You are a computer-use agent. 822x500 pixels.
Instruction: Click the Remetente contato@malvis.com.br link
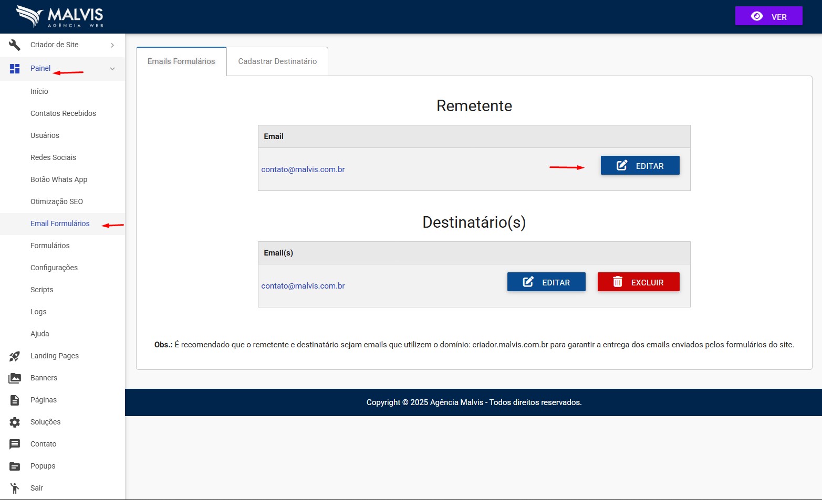point(303,169)
